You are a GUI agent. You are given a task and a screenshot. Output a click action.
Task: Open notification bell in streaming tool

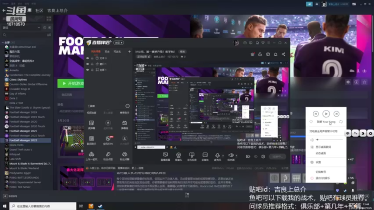[x=275, y=54]
